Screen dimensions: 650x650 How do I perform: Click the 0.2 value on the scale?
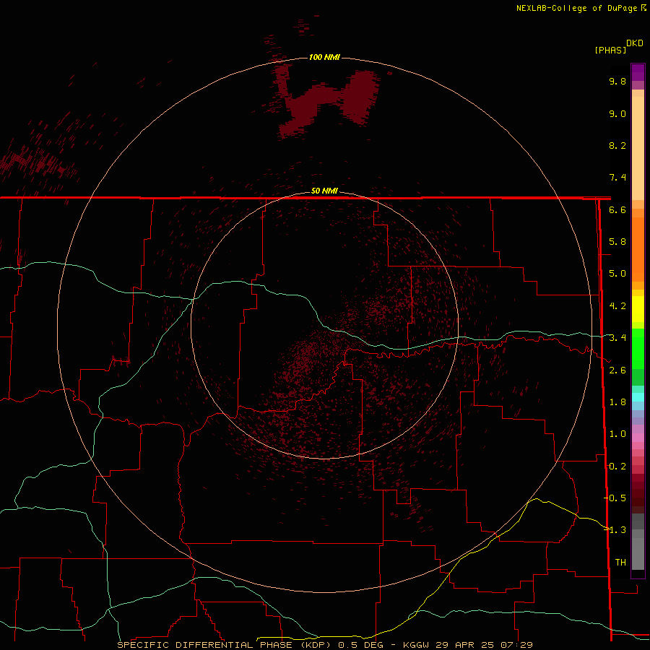pyautogui.click(x=617, y=467)
